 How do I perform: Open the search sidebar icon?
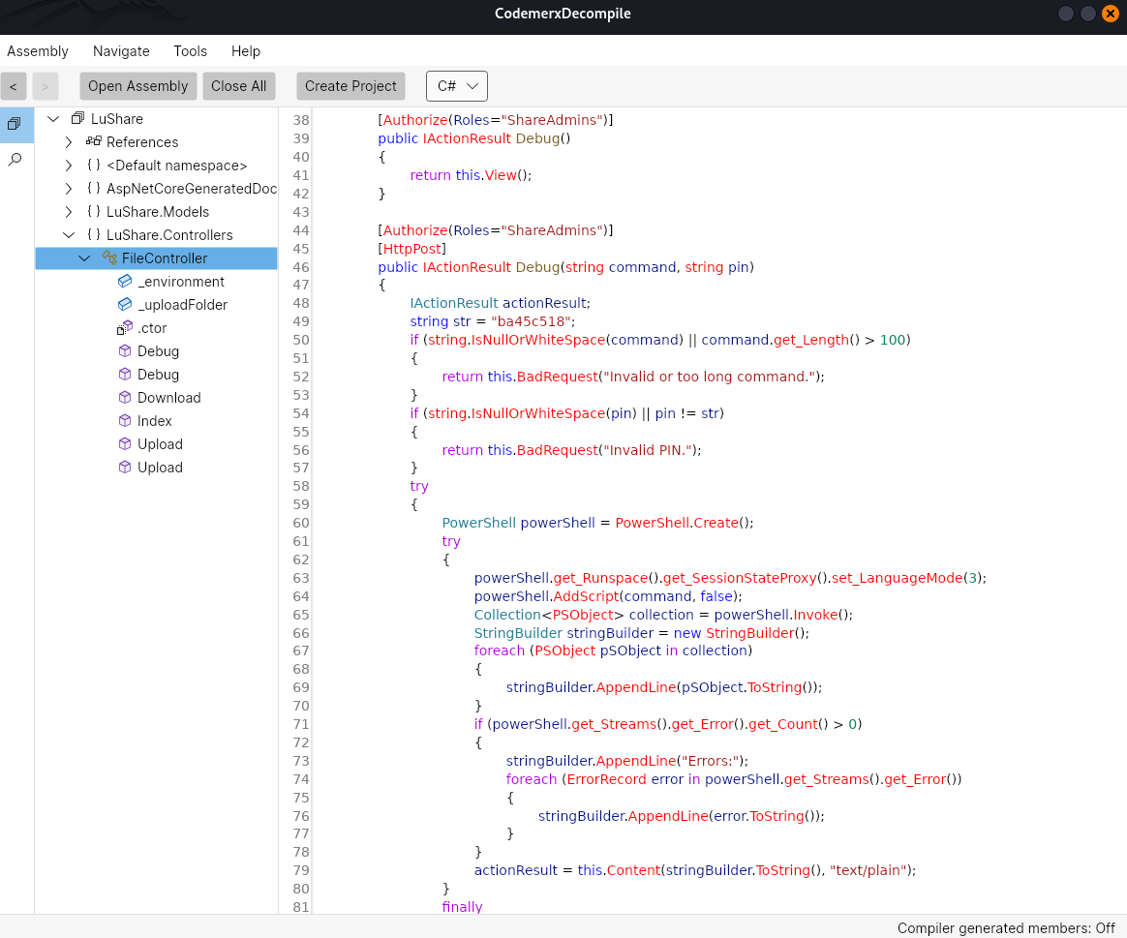click(15, 159)
